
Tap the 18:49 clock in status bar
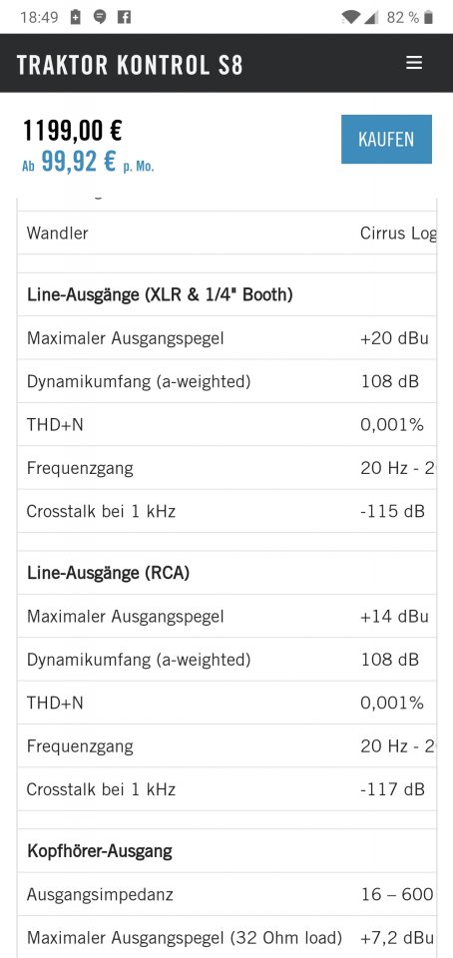tap(39, 17)
